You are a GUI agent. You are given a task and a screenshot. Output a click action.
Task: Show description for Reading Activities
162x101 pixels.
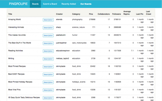point(48,51)
